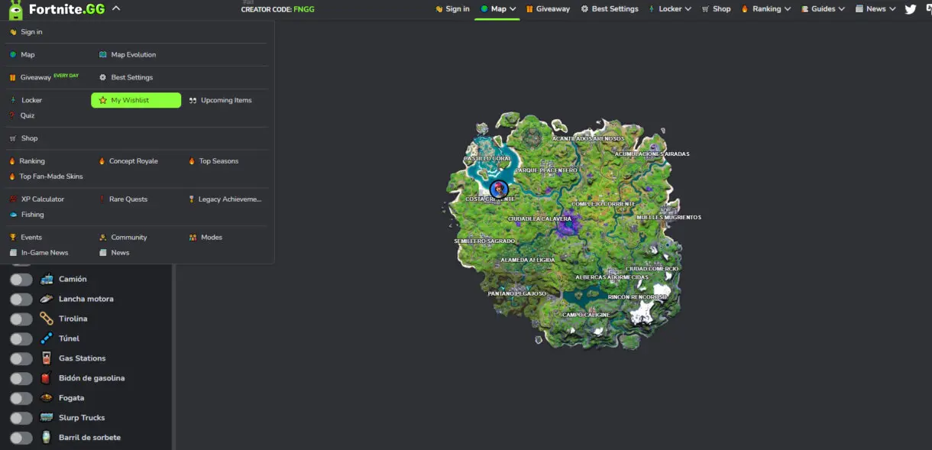
Task: Collapse the Fortnite.GG menu chevron
Action: pos(116,9)
